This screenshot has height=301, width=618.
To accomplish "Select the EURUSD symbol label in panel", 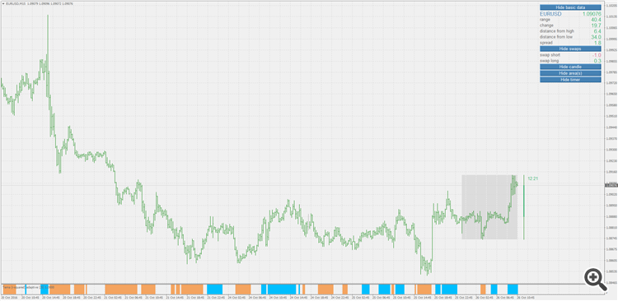I will pos(550,14).
